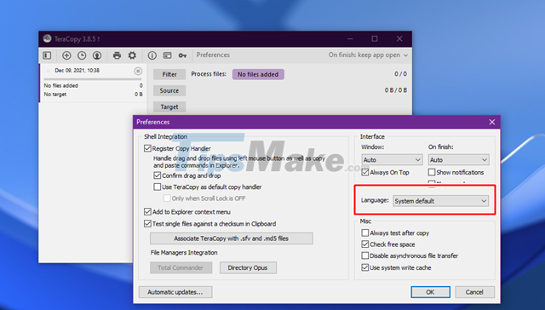Click Associate TeraCopy with .sfv and .md5 files
Viewport: 545px width, 310px height.
(231, 238)
